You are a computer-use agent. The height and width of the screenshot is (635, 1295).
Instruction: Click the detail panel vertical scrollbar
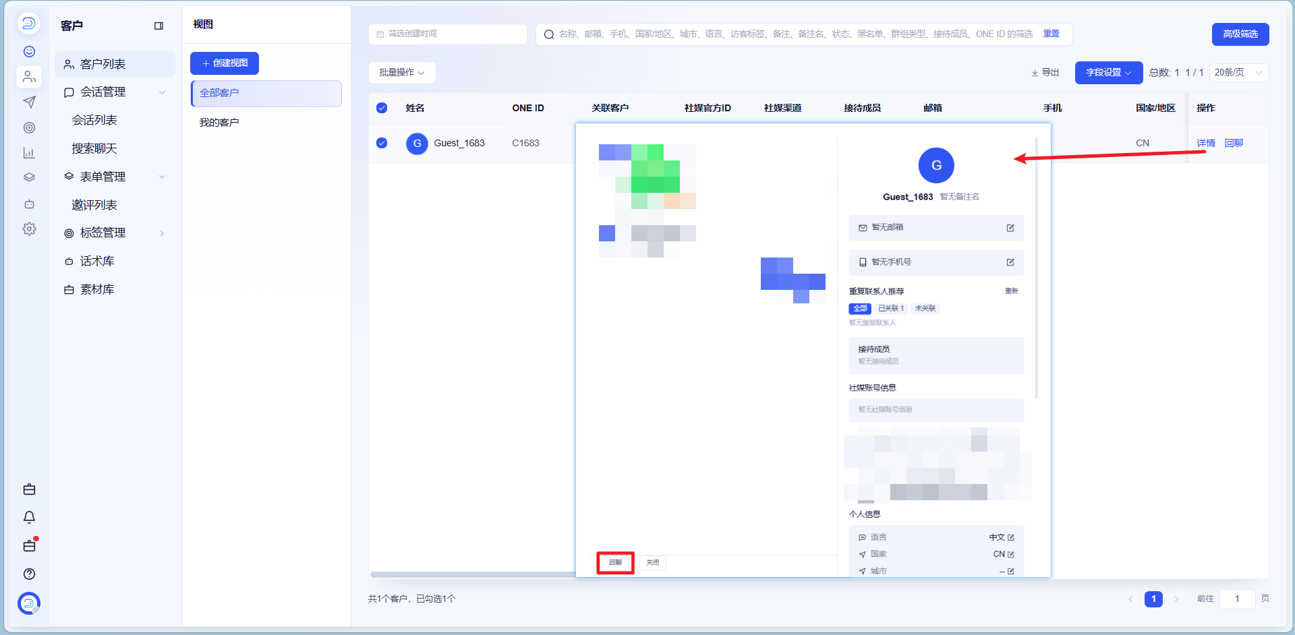pos(1036,268)
